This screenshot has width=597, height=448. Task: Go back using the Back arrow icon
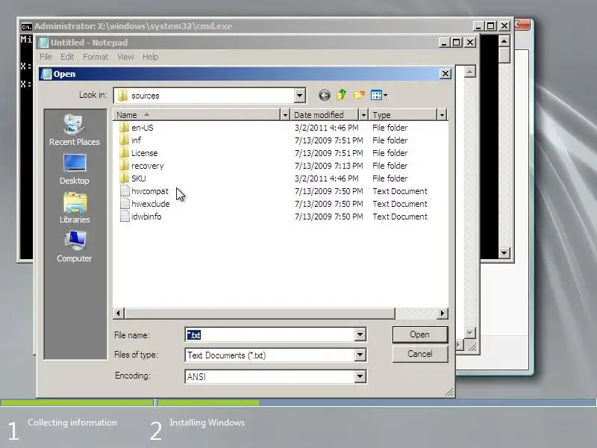point(325,96)
